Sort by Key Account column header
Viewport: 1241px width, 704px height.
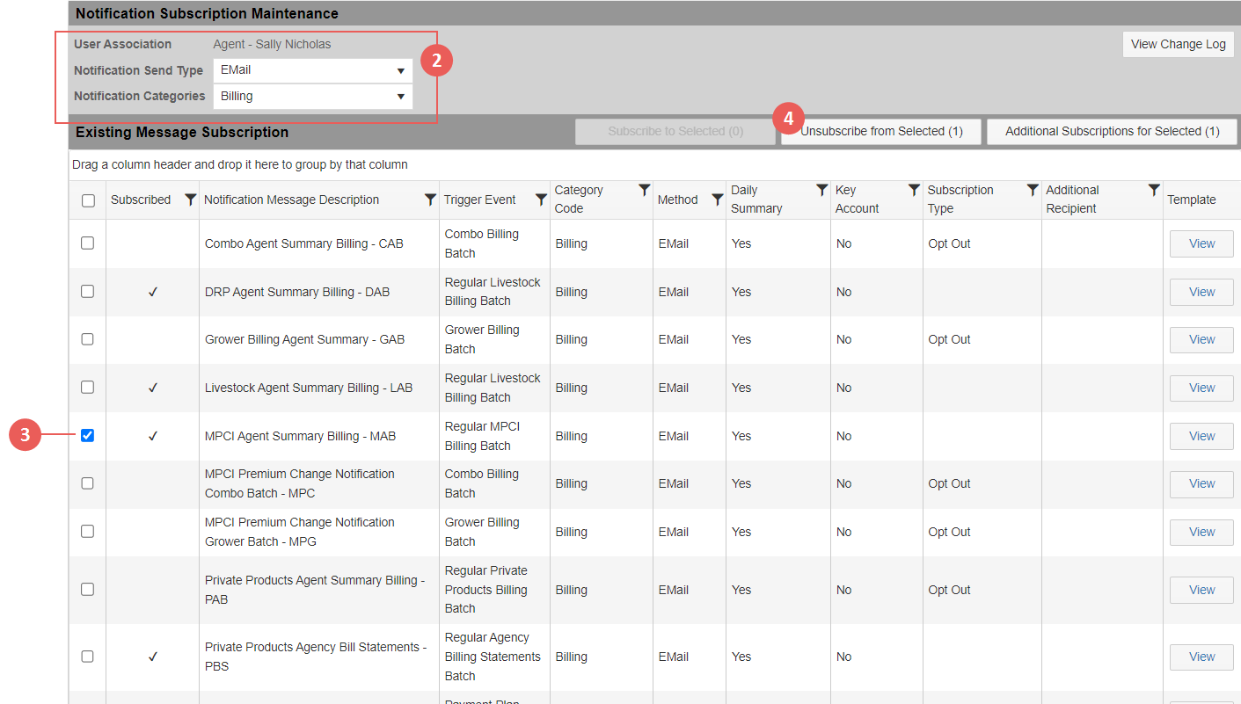click(858, 200)
